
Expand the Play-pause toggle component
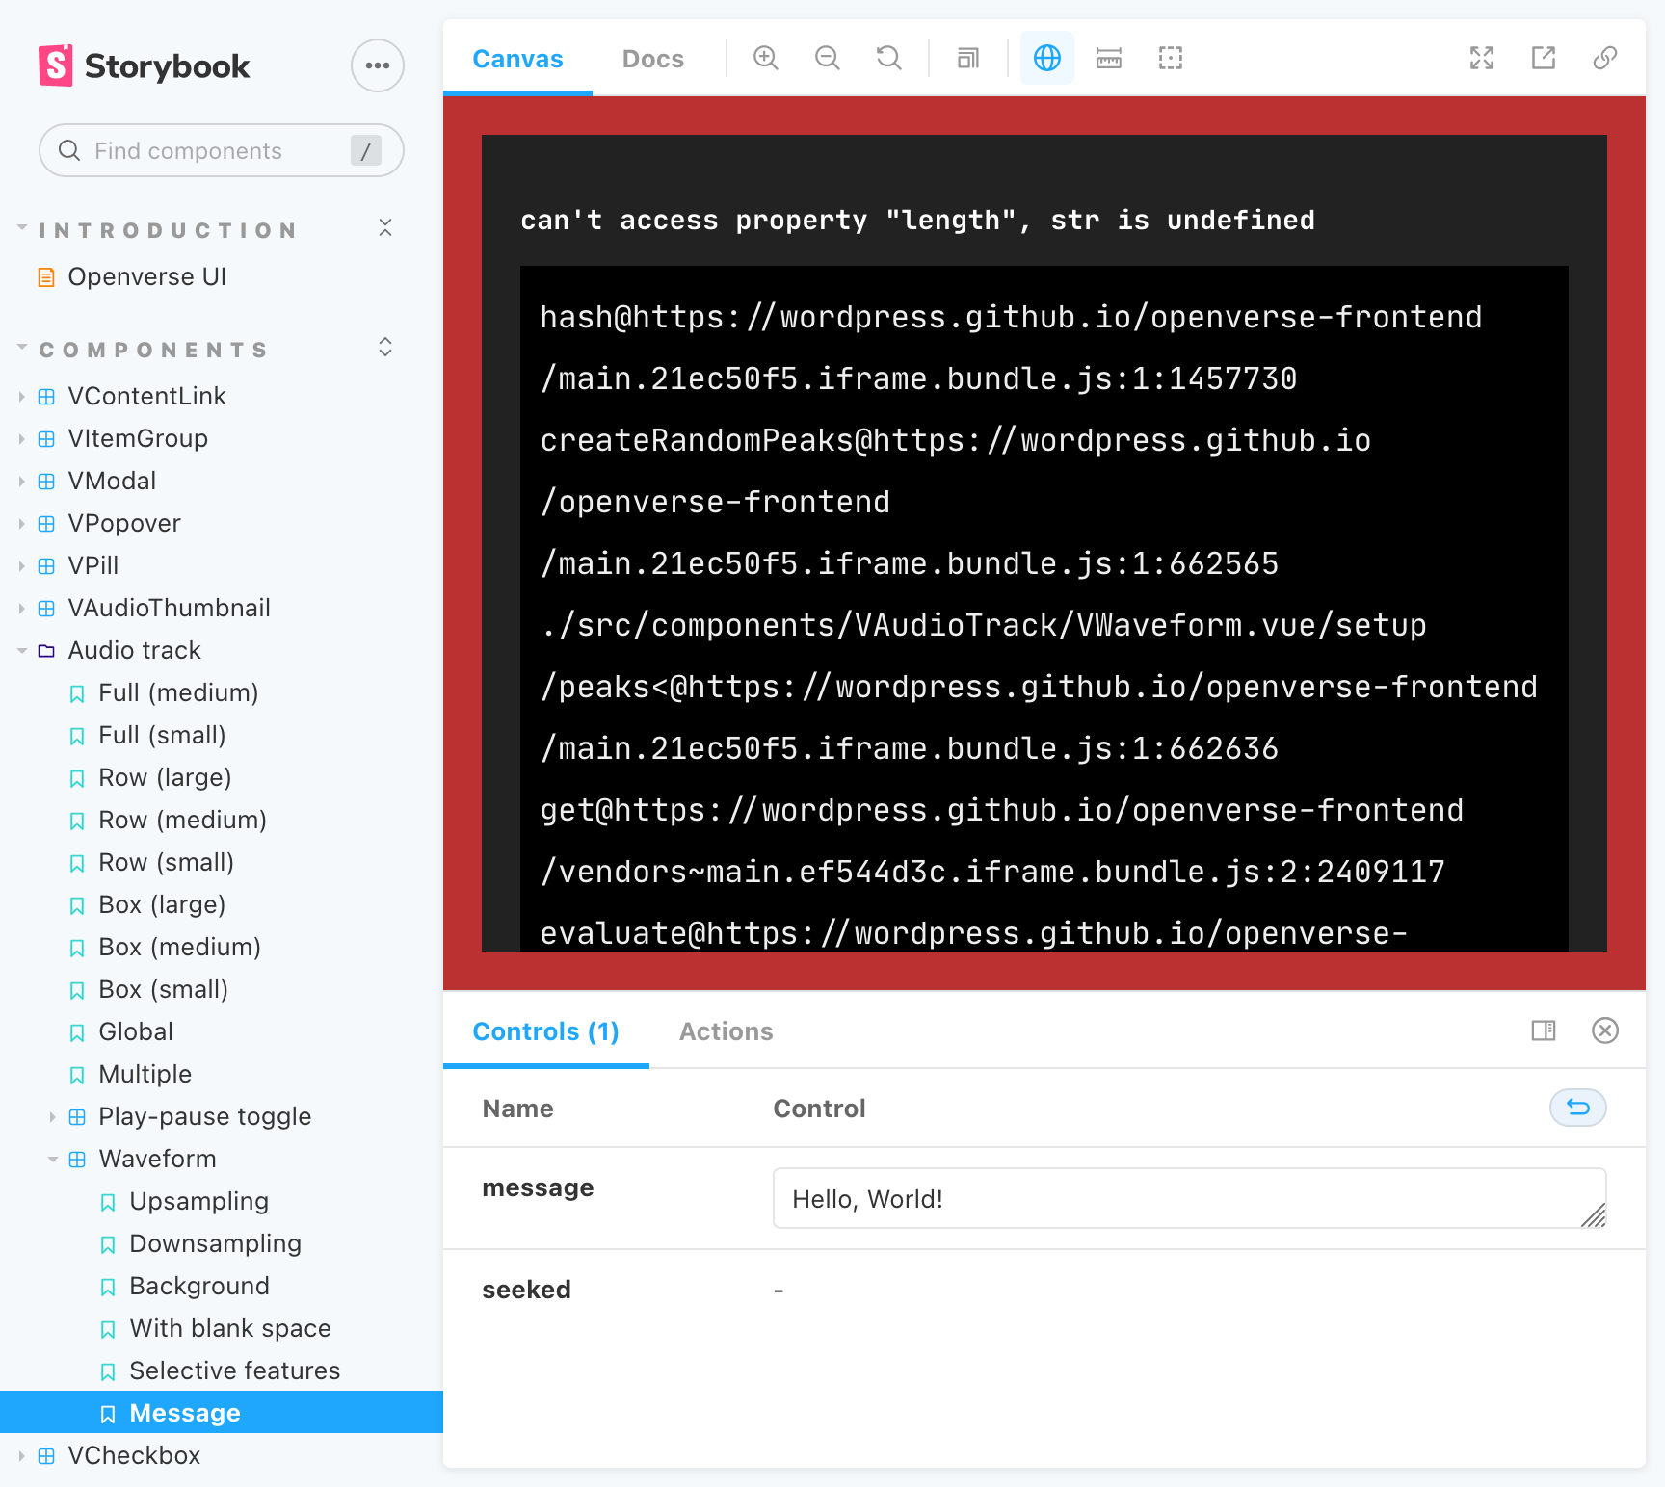point(204,1116)
